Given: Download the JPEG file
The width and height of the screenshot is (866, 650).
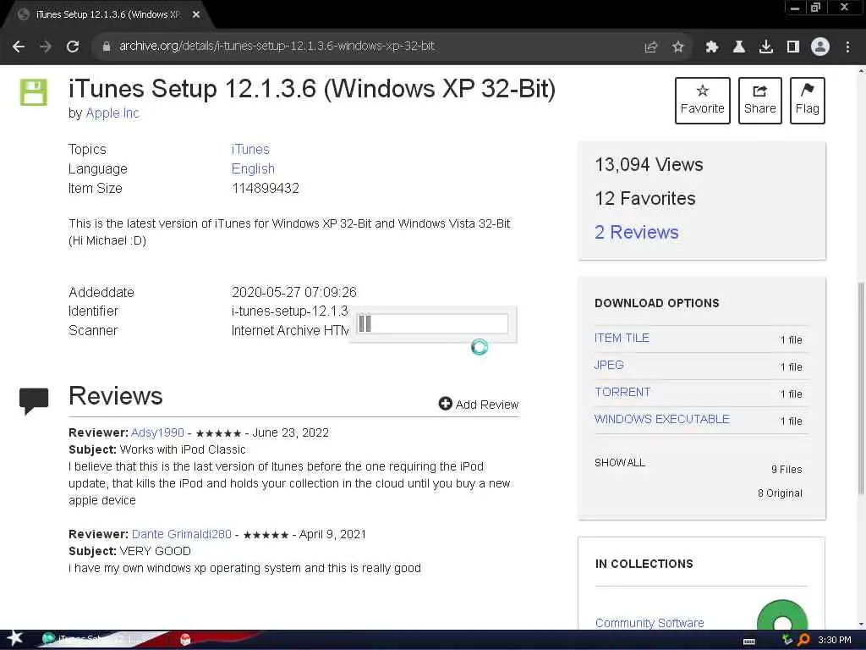Looking at the screenshot, I should [x=609, y=365].
